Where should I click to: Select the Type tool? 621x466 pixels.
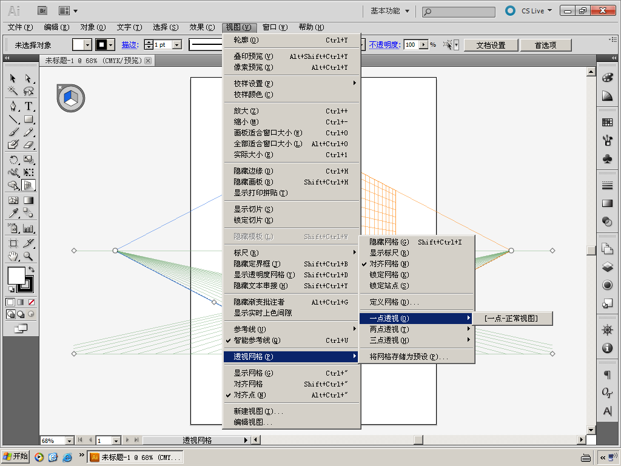click(x=28, y=106)
